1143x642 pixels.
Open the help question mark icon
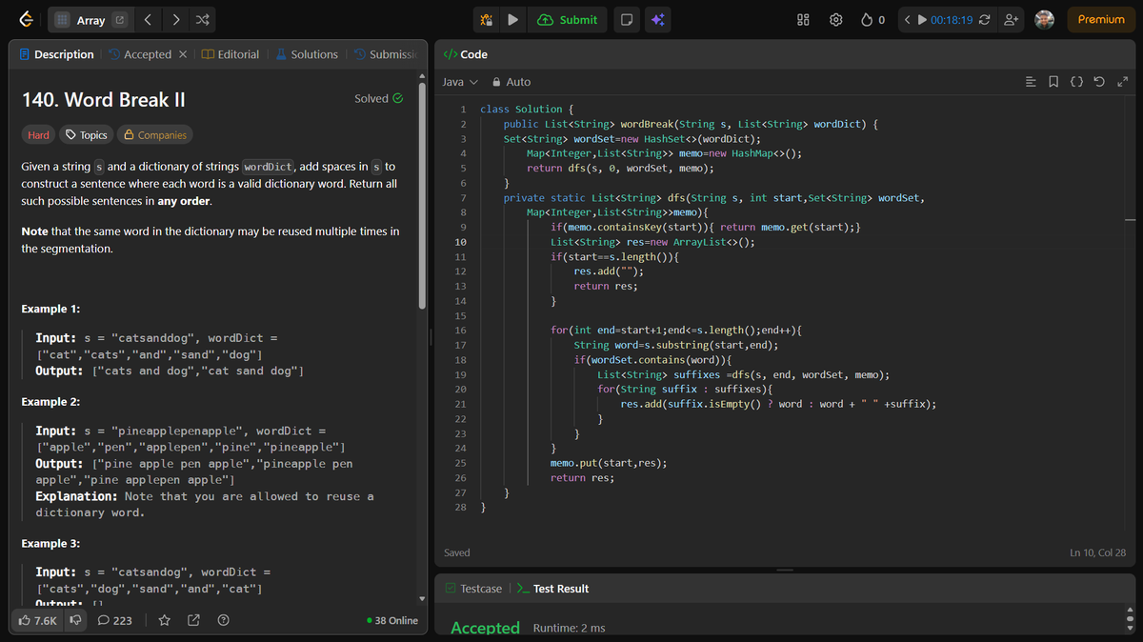coord(223,620)
